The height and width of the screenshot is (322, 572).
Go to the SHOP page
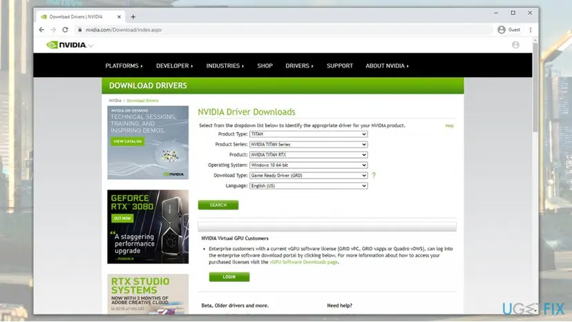[265, 66]
